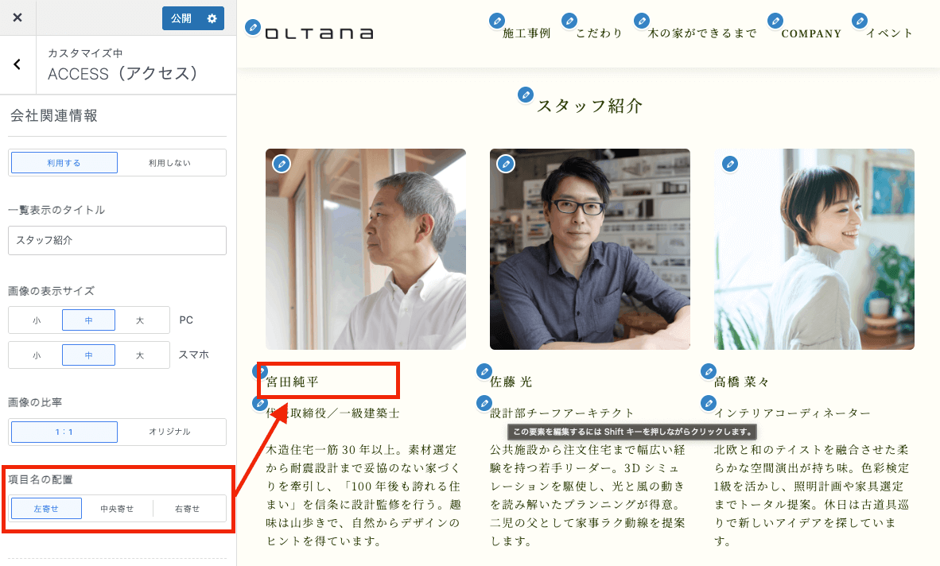Click the staff name 宮田純平
Image resolution: width=940 pixels, height=566 pixels.
(x=293, y=382)
